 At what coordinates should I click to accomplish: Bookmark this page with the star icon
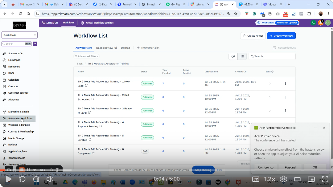click(x=236, y=14)
